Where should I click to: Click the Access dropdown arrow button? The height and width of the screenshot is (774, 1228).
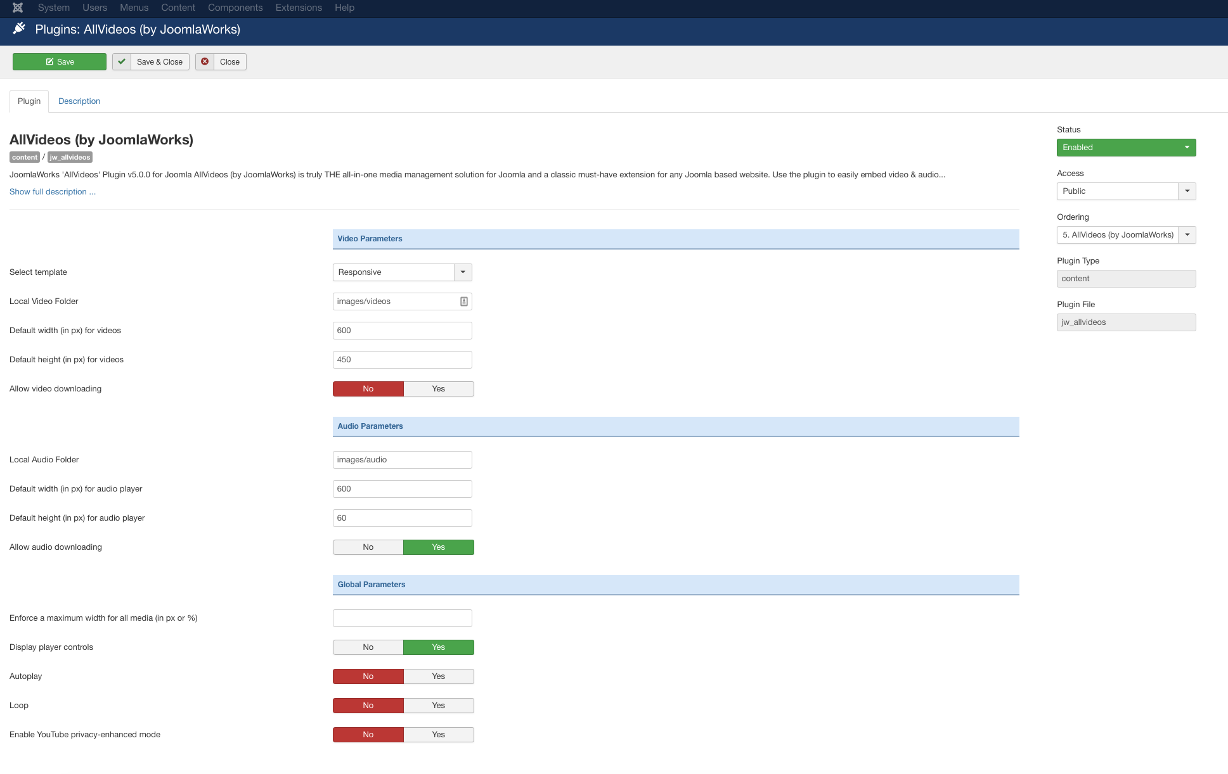point(1187,191)
